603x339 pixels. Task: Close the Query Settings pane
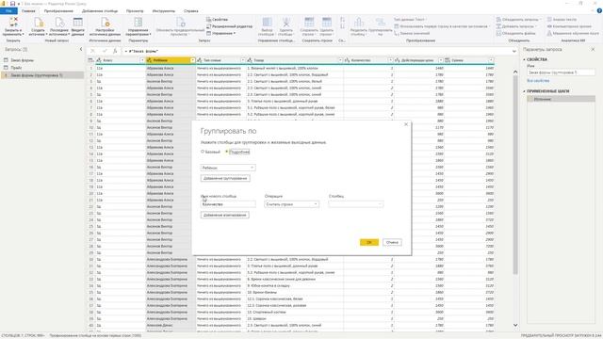coord(593,49)
